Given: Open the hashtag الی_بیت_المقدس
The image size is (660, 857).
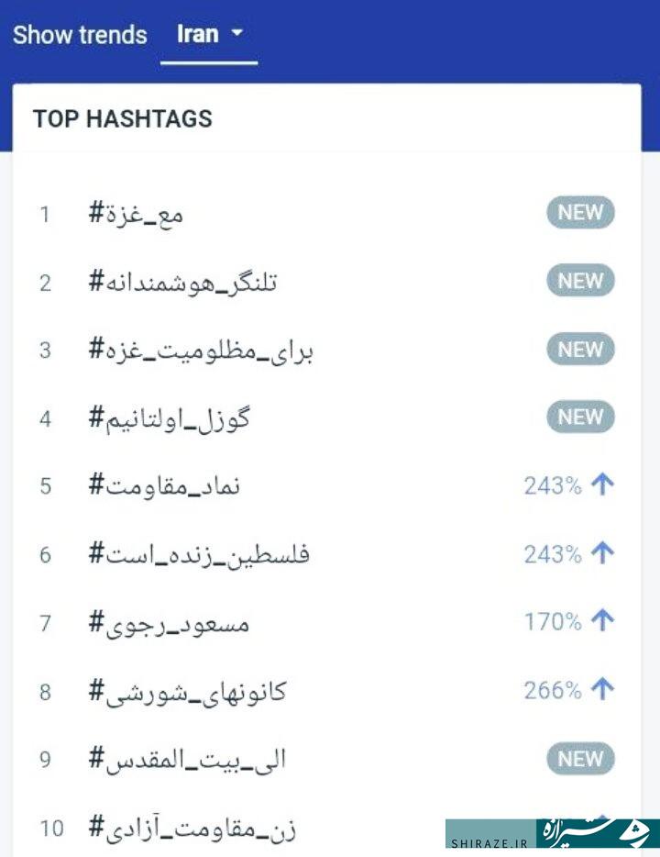Looking at the screenshot, I should click(x=187, y=759).
